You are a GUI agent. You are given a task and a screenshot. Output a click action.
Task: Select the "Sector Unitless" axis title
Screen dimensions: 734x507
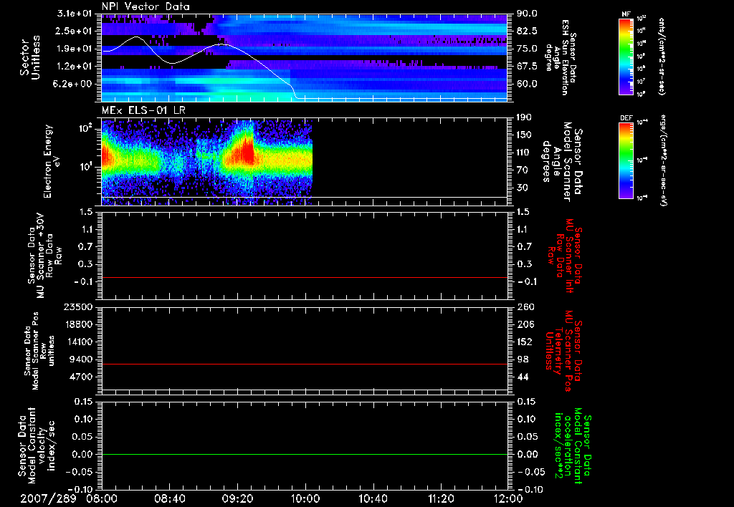[x=30, y=57]
